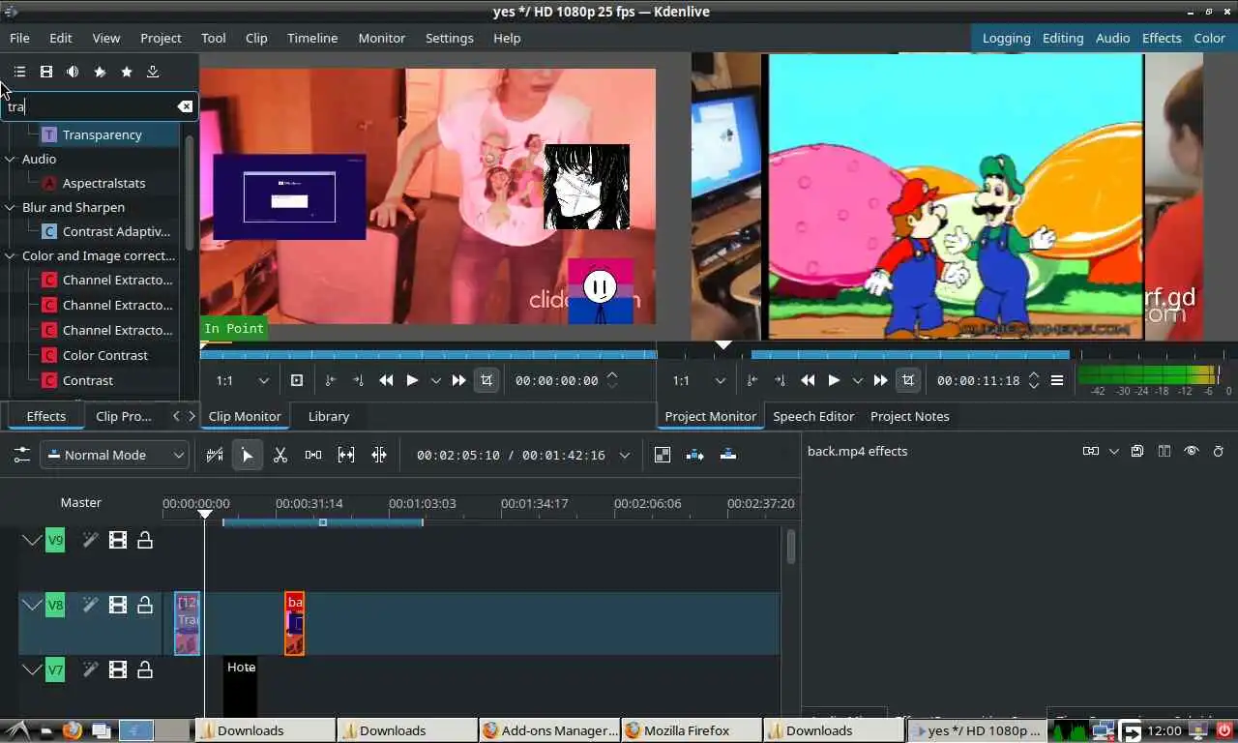This screenshot has width=1238, height=743.
Task: Collapse track V8 chevron
Action: click(x=31, y=605)
